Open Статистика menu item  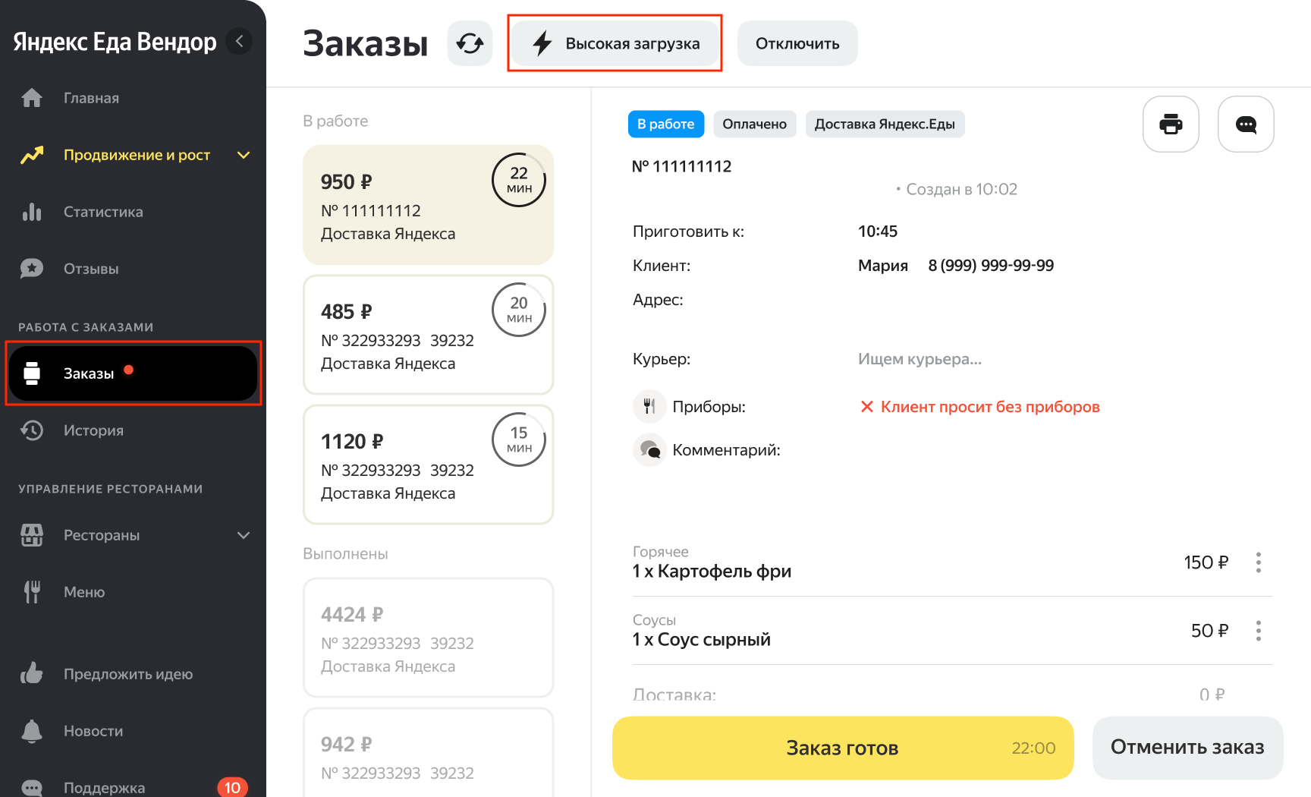pos(103,212)
